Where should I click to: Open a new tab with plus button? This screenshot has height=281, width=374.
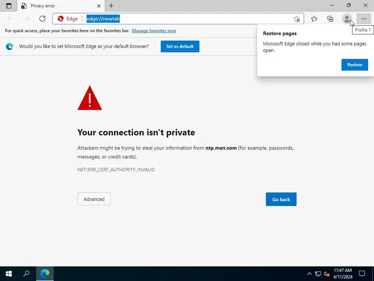tap(111, 6)
